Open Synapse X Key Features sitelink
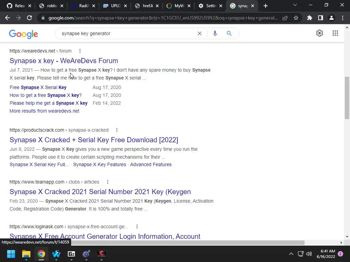Screen dimensions: 350x262 point(99,164)
